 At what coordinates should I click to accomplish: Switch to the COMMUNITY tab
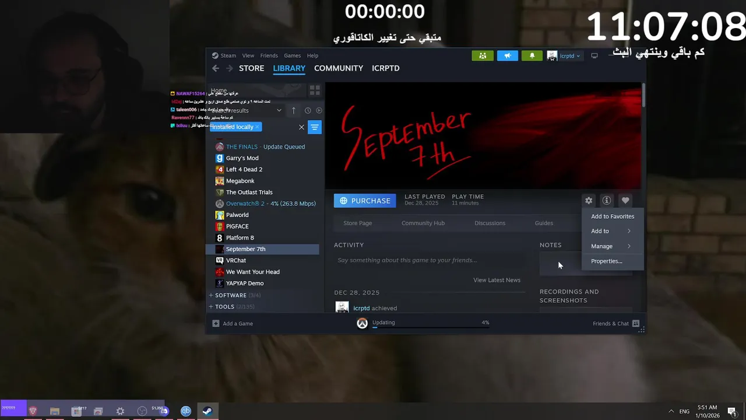click(x=339, y=68)
